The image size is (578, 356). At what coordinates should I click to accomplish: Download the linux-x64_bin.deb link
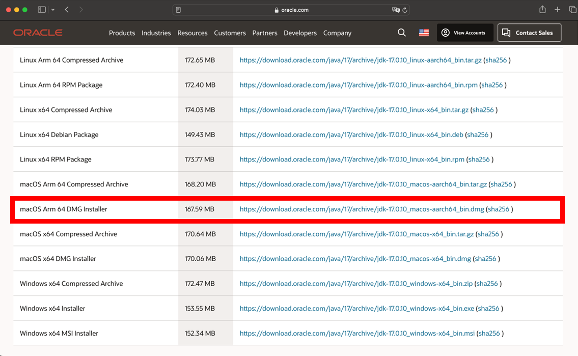pyautogui.click(x=351, y=134)
